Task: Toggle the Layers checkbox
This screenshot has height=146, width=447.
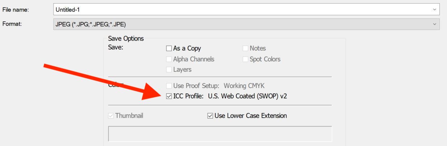Action: 169,70
